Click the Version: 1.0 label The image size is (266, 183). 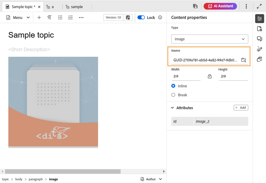[113, 17]
